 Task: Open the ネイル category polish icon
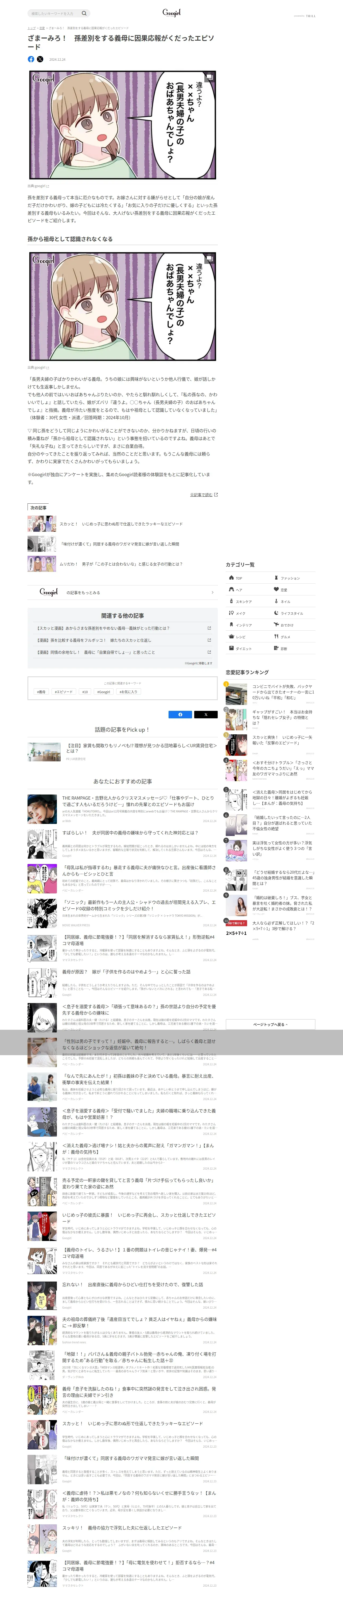tap(276, 601)
